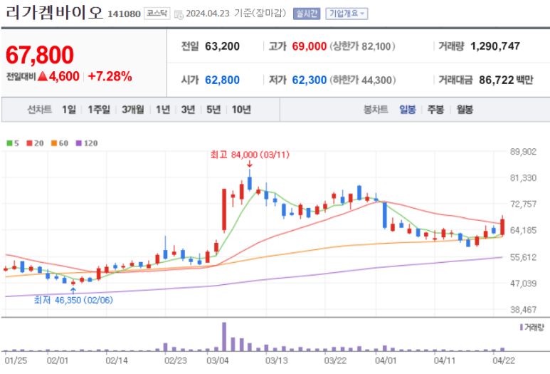
Task: Click the 최고 84,000 (03/11) high marker
Action: (x=250, y=155)
